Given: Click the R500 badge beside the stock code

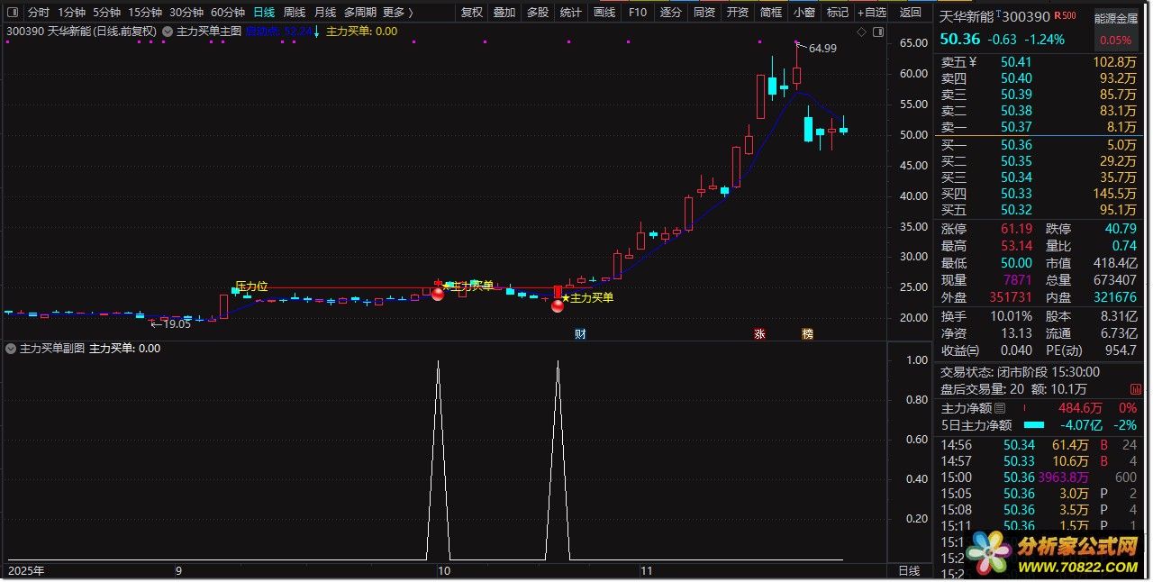Looking at the screenshot, I should click(x=1066, y=16).
